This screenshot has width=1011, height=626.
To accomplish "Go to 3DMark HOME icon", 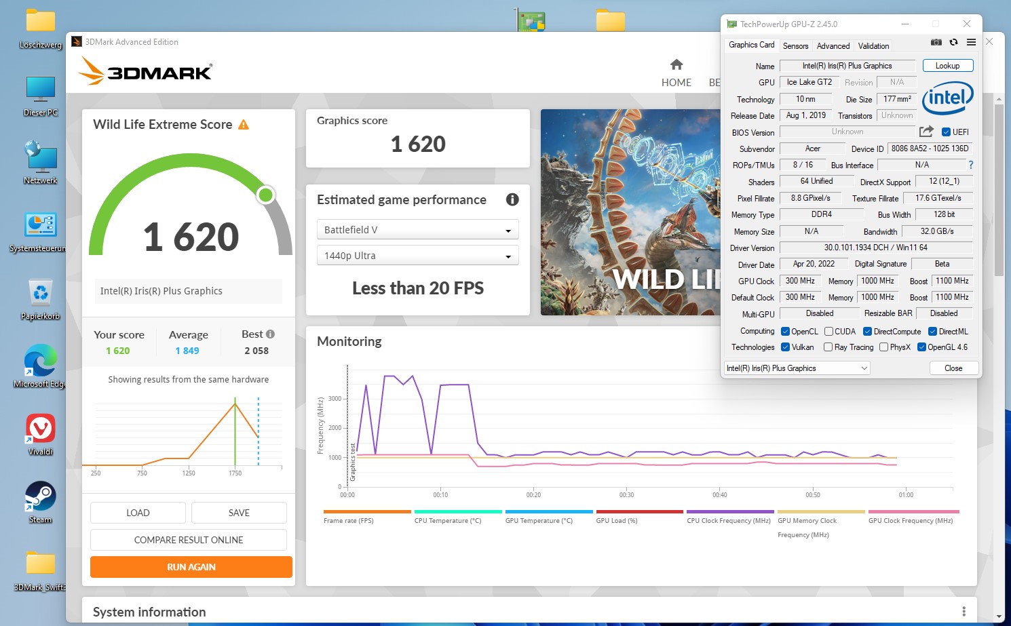I will (676, 64).
